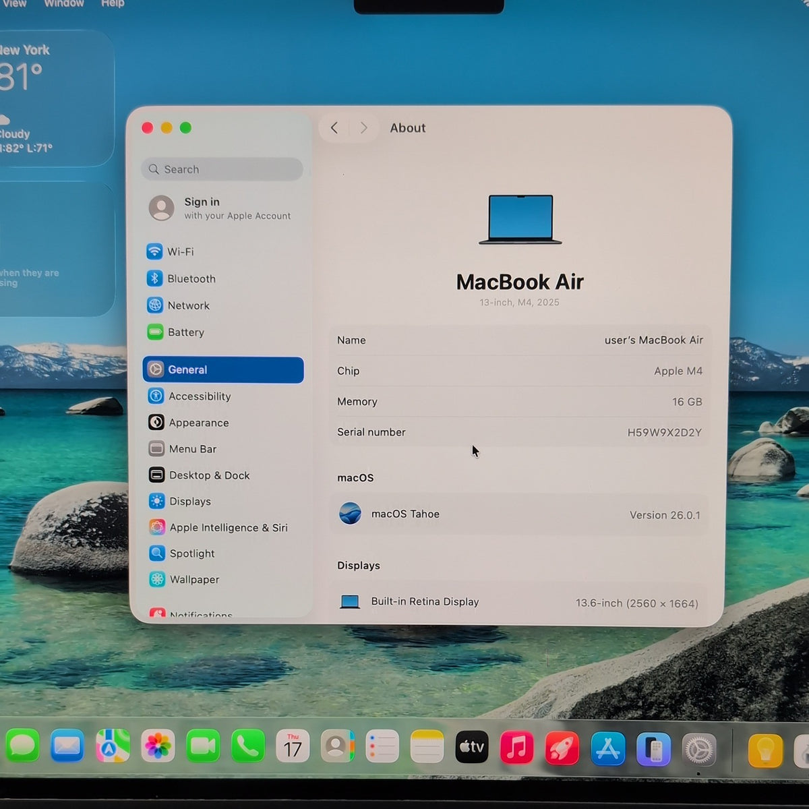Launch iPhone Mirroring from the Dock
The width and height of the screenshot is (809, 809).
coord(653,750)
